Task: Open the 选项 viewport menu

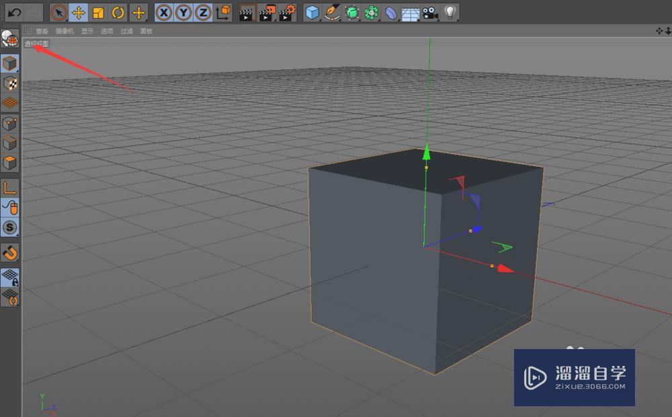Action: click(x=107, y=32)
